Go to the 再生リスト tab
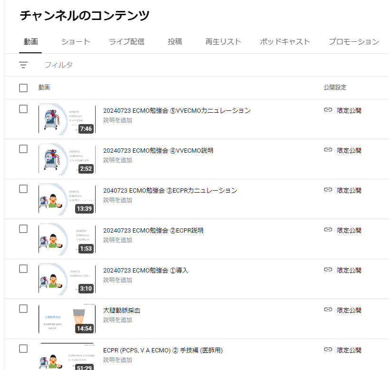 coord(223,42)
